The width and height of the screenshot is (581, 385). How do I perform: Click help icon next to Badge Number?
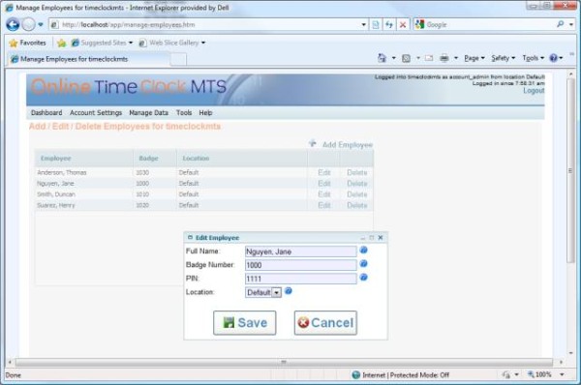click(363, 263)
